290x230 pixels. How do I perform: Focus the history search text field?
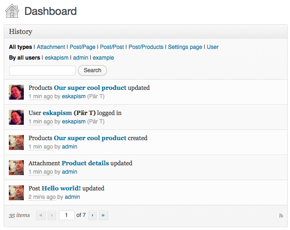click(x=42, y=70)
